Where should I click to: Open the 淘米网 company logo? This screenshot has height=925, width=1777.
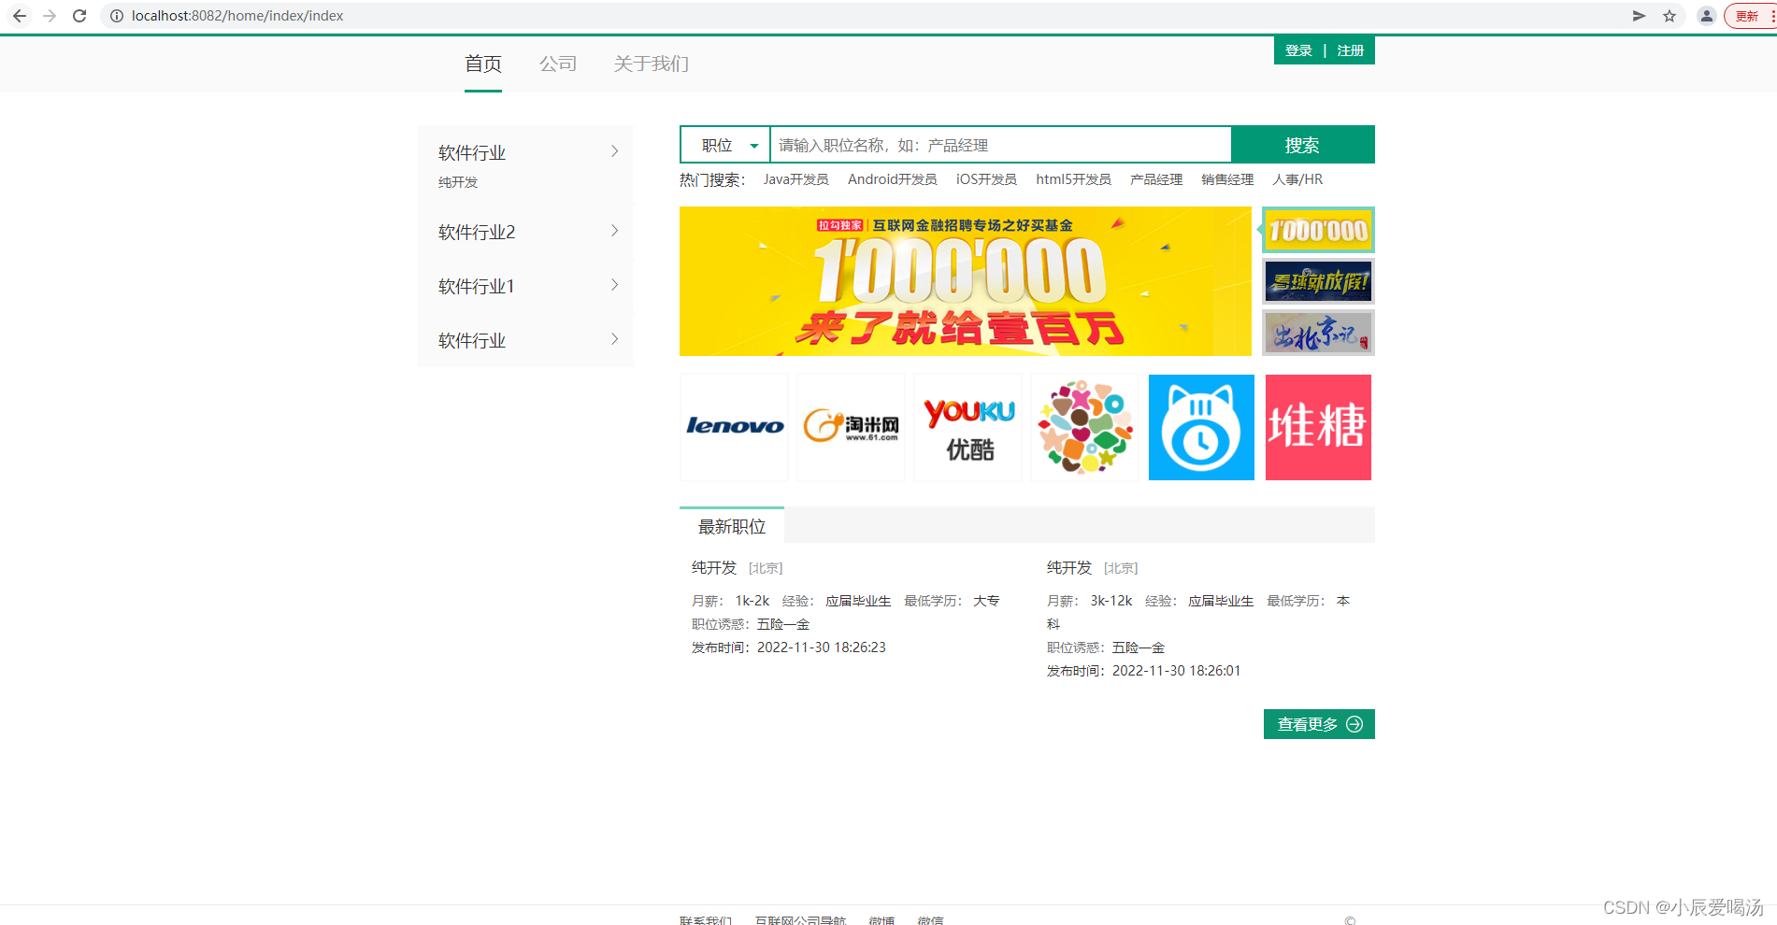click(851, 427)
